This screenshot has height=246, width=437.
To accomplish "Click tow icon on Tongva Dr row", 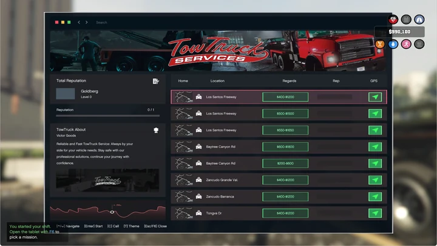I will [198, 213].
